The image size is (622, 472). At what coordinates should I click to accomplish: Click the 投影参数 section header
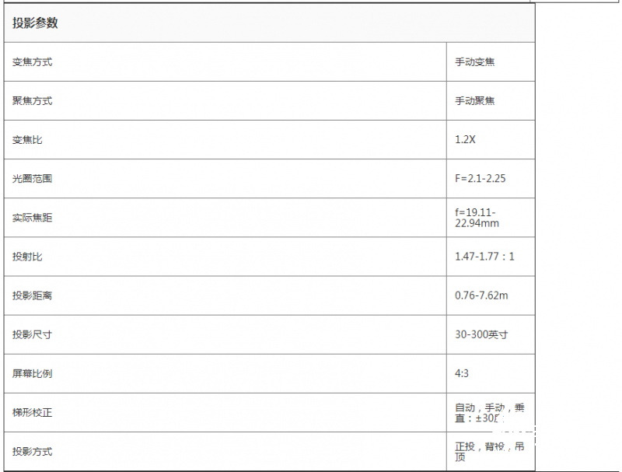pyautogui.click(x=35, y=23)
